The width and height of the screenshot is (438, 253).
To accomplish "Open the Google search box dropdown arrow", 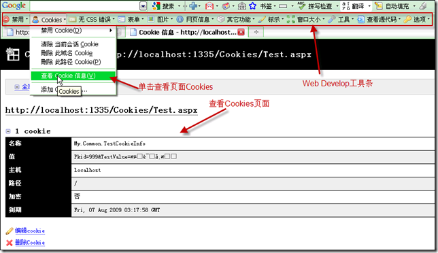I will (143, 6).
